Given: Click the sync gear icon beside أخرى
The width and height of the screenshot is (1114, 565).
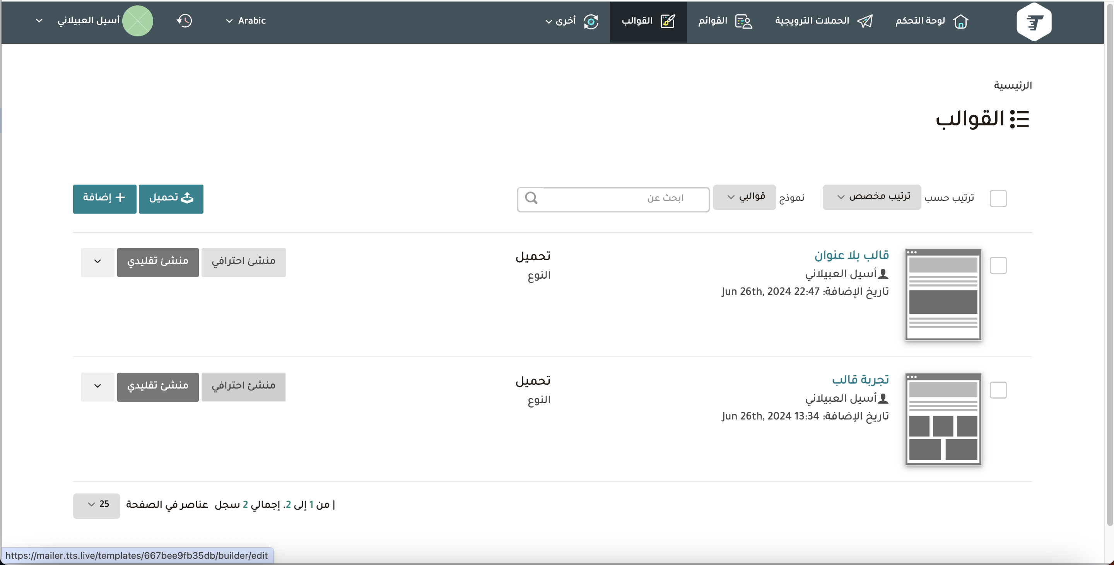Looking at the screenshot, I should pyautogui.click(x=591, y=21).
